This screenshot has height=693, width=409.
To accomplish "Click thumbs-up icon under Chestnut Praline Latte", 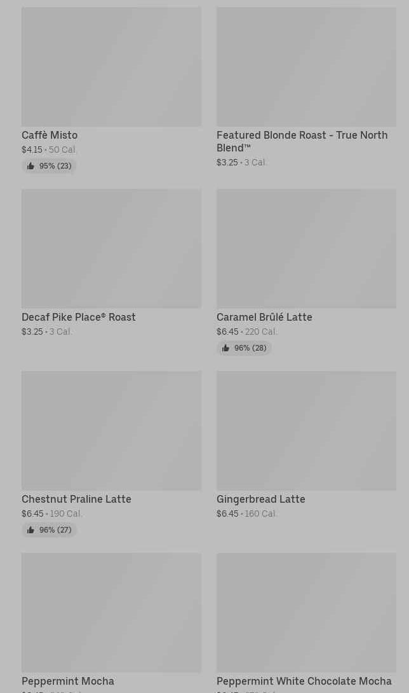I will pyautogui.click(x=30, y=530).
